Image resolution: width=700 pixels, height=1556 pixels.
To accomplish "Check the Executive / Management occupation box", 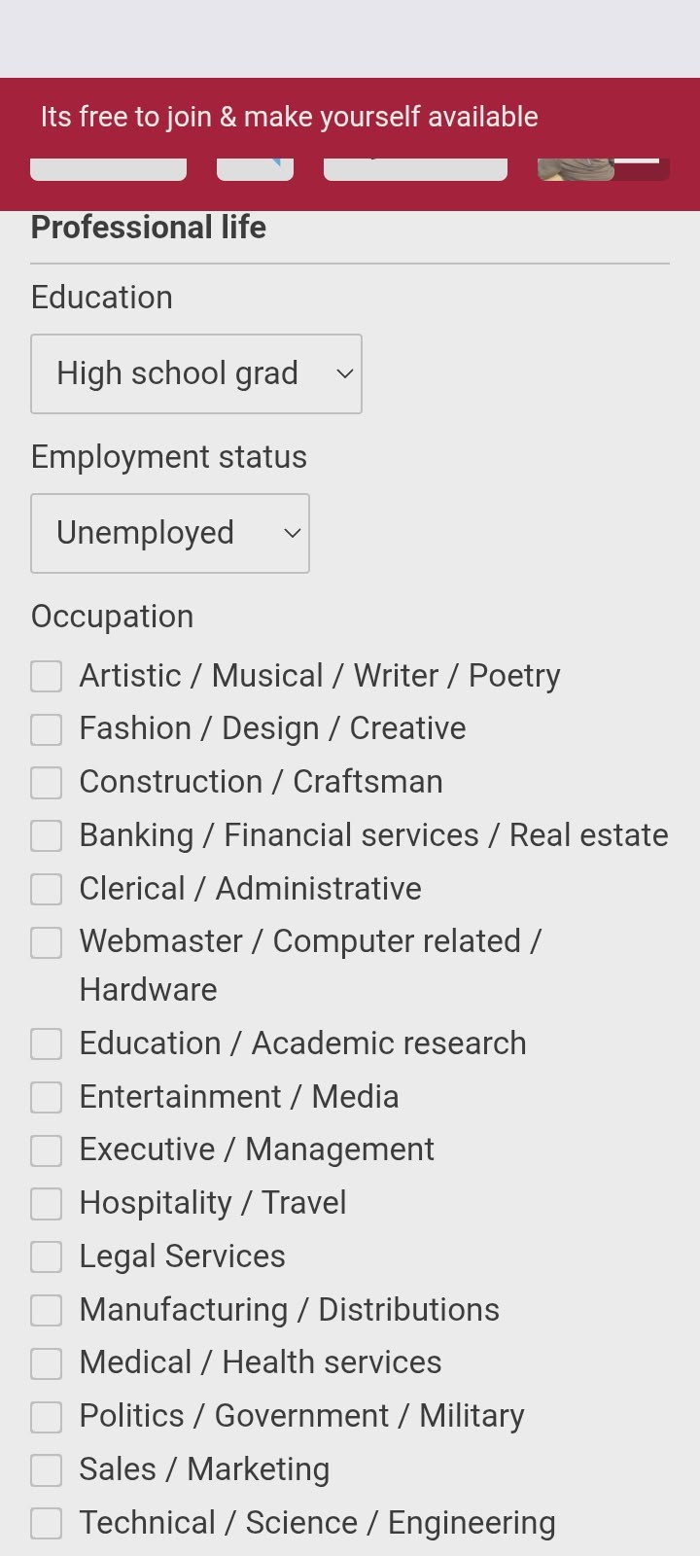I will (47, 1150).
